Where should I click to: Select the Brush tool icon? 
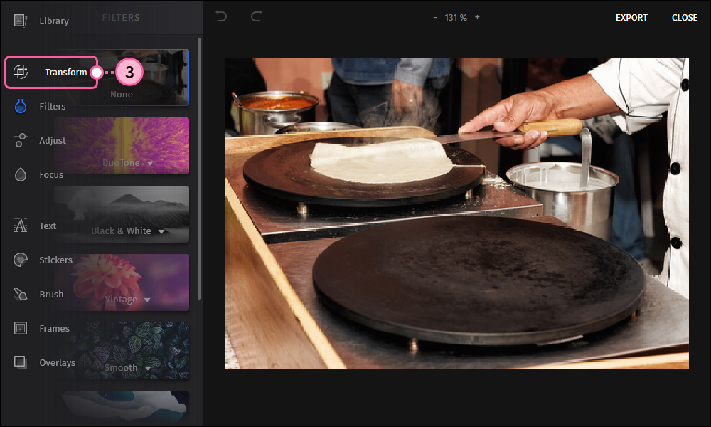point(21,294)
